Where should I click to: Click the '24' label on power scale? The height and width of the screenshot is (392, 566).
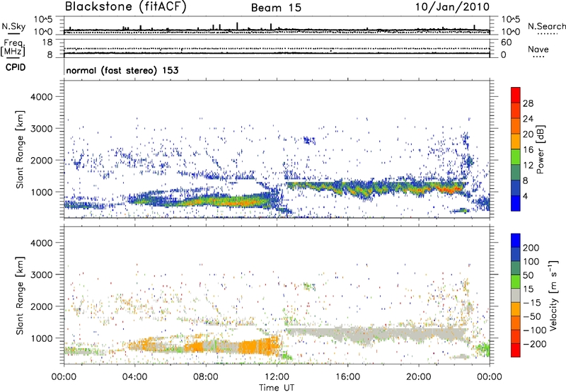528,119
